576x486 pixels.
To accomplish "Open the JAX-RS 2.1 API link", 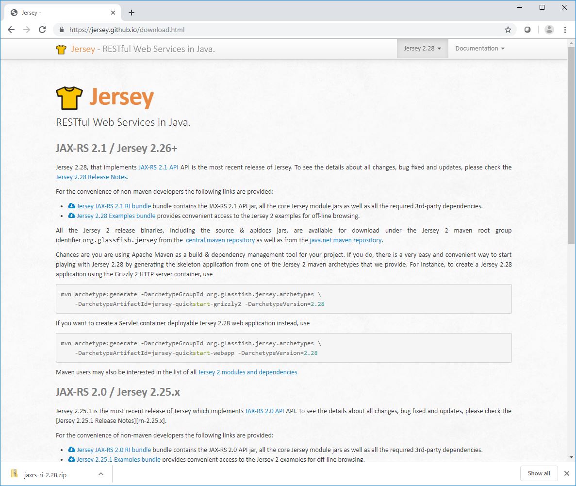I will (158, 168).
